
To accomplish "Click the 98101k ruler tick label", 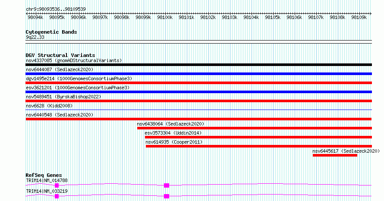I will (186, 17).
